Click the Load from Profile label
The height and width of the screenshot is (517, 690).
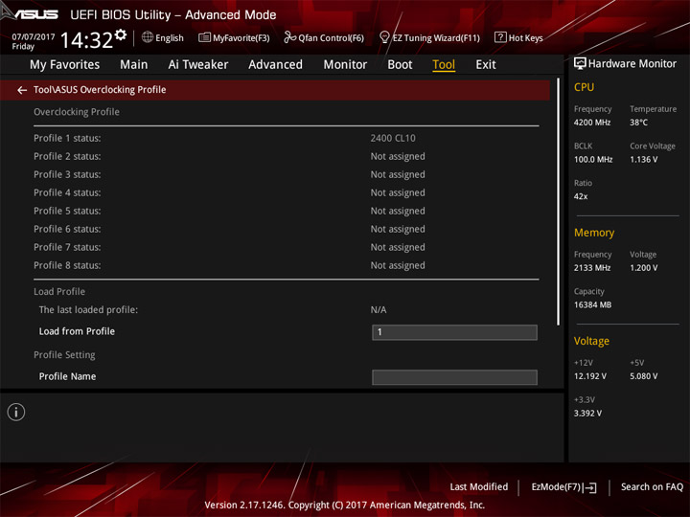pyautogui.click(x=77, y=331)
